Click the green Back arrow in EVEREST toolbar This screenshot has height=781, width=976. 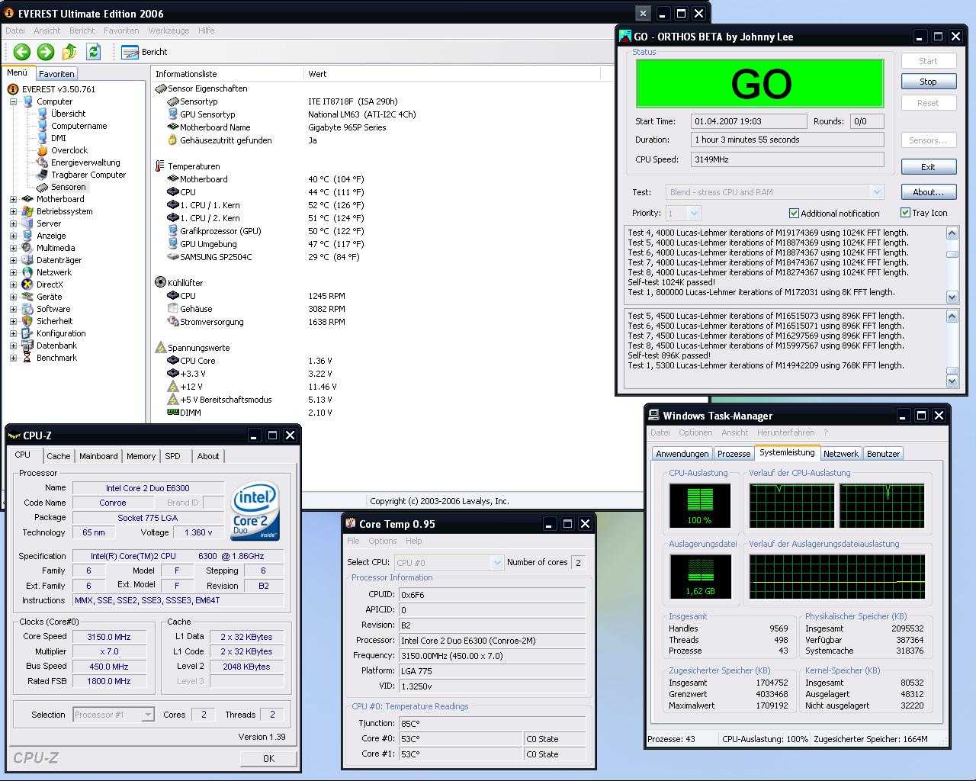(x=22, y=52)
